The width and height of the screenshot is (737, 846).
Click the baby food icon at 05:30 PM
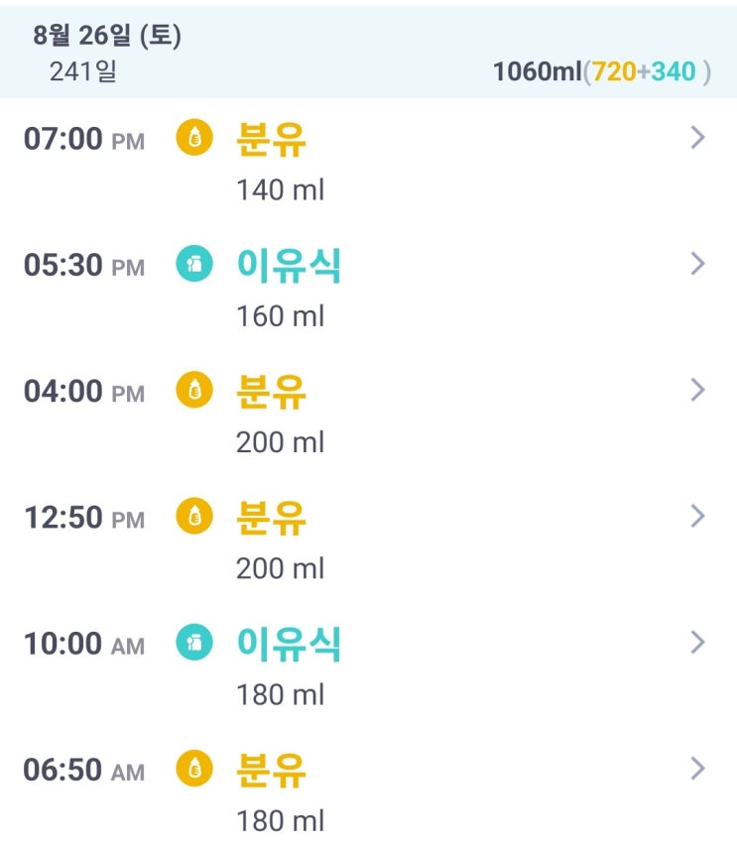click(x=194, y=265)
